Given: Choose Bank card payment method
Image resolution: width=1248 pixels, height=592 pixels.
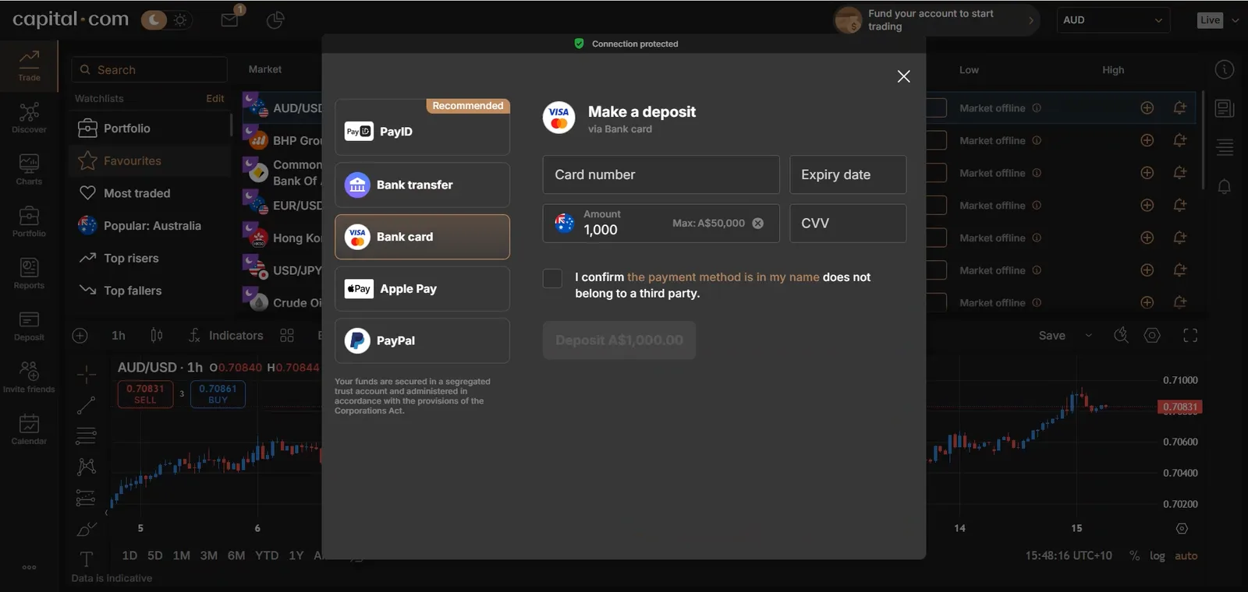Looking at the screenshot, I should point(422,237).
